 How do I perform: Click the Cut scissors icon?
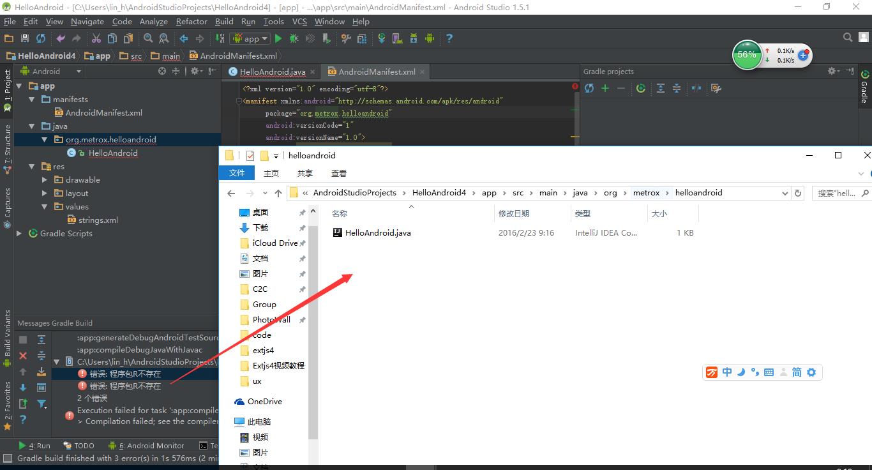[x=96, y=38]
